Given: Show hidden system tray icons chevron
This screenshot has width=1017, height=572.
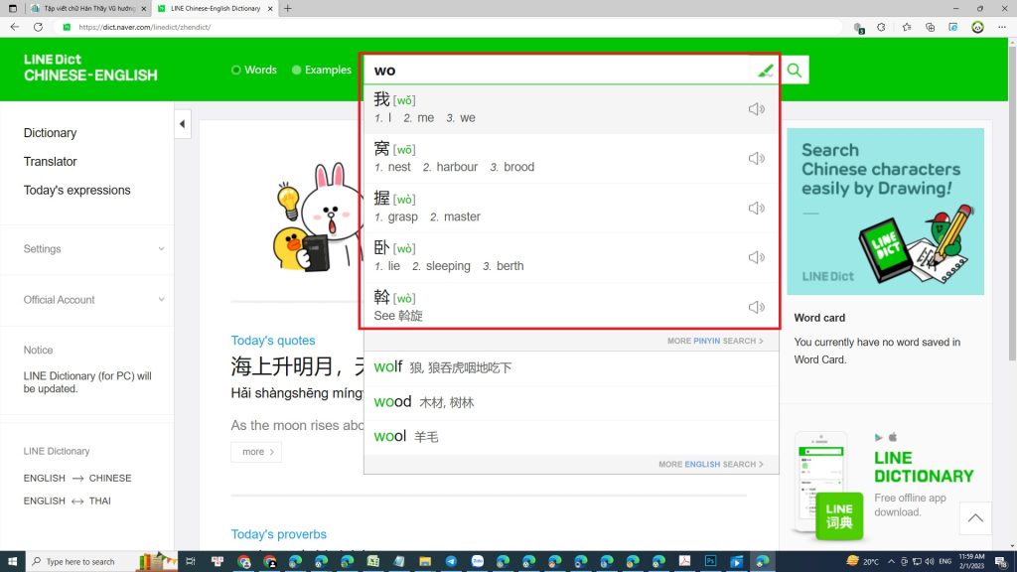Looking at the screenshot, I should coord(891,562).
